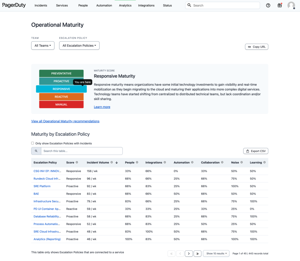Screen dimensions: 300x261
Task: Click the gift notifications icon
Action: click(x=279, y=5)
